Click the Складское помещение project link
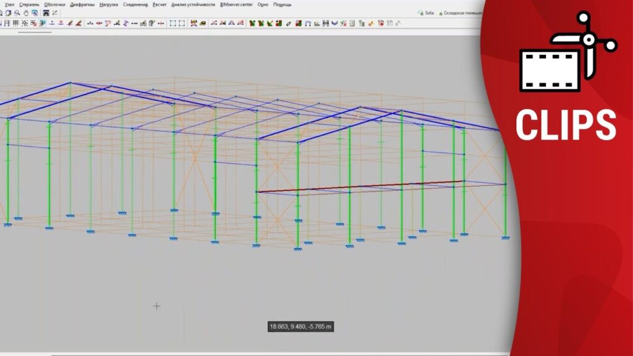The height and width of the screenshot is (356, 633). click(460, 12)
